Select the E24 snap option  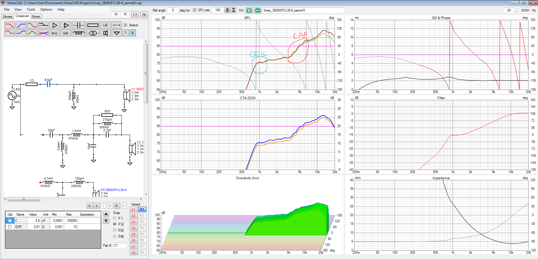click(115, 230)
